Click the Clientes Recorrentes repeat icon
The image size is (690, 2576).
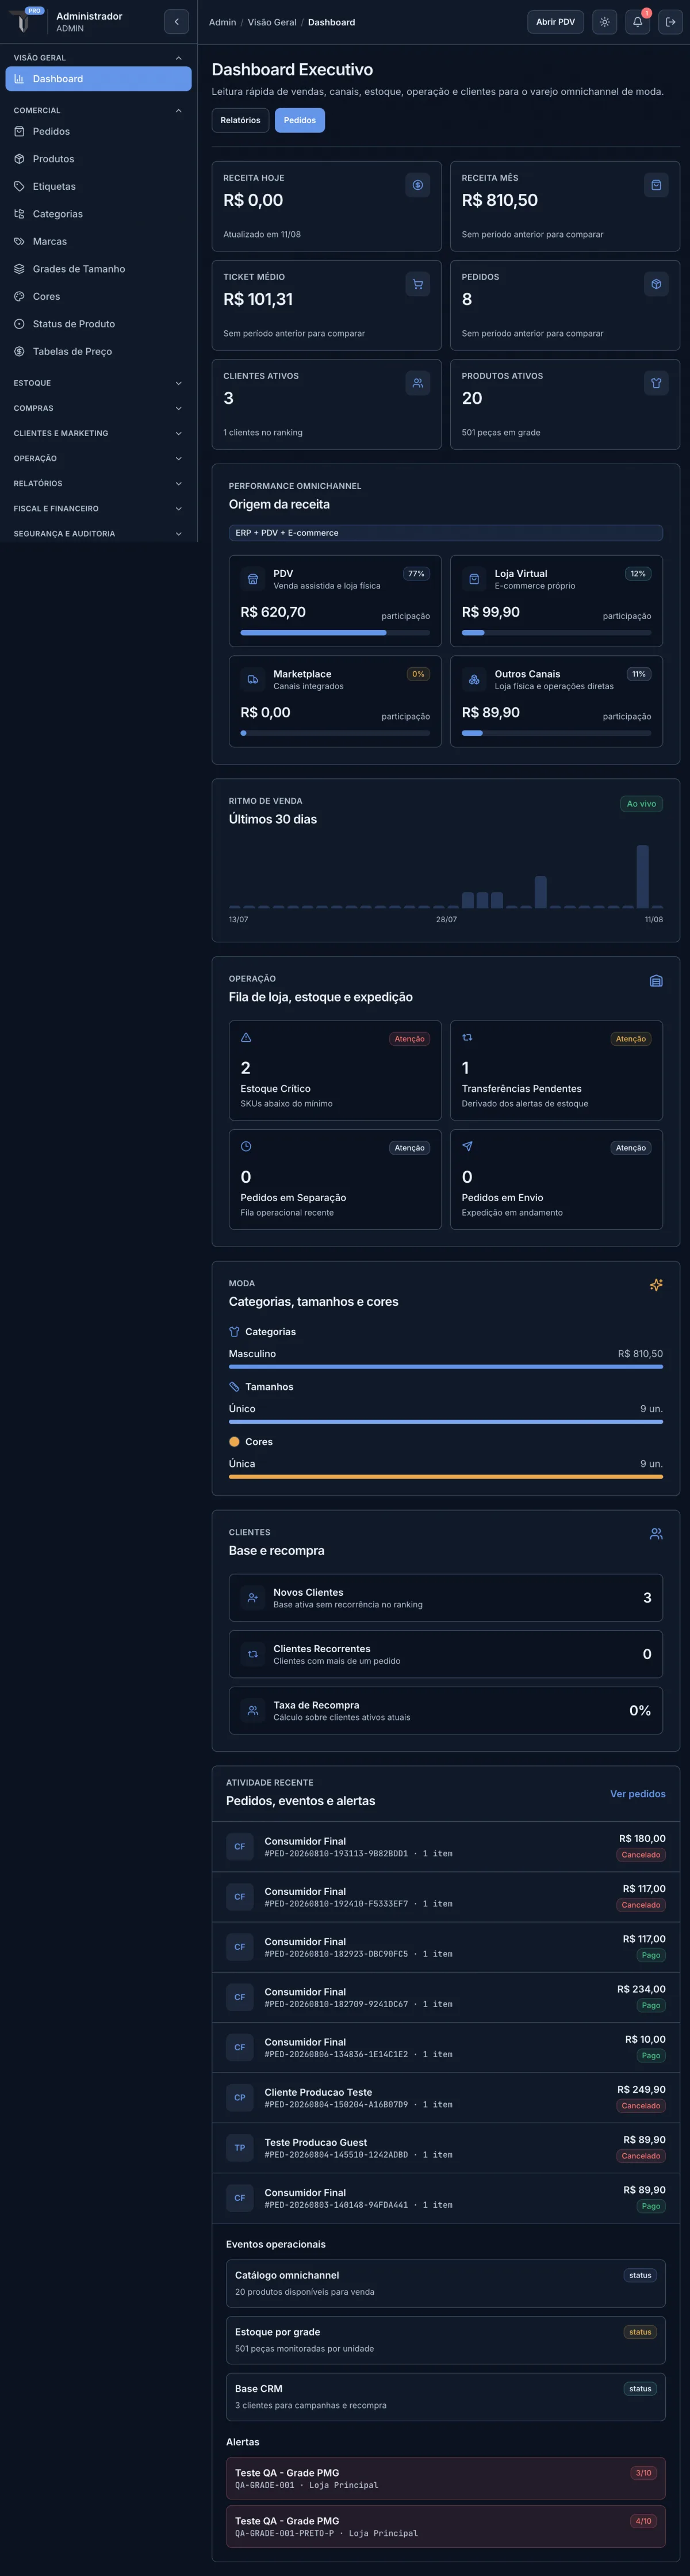pyautogui.click(x=253, y=1654)
